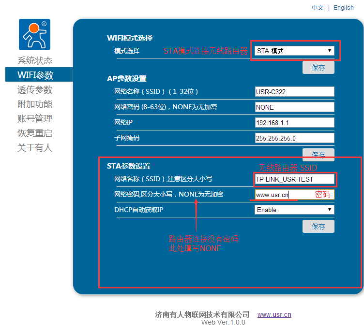The image size is (364, 328).
Task: Open the 系统状态 menu page
Action: (35, 61)
